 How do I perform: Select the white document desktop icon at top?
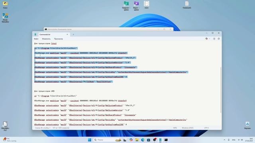[146, 5]
